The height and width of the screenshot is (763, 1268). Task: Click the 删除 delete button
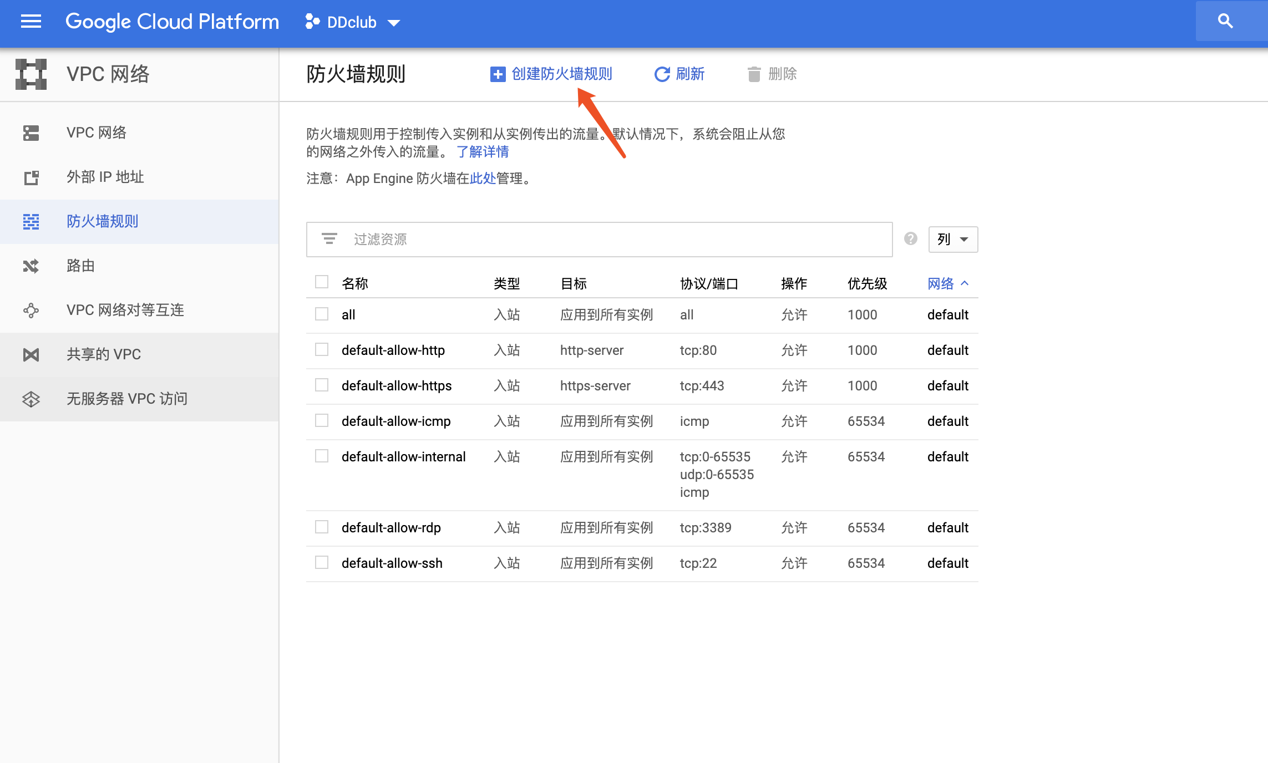click(x=772, y=74)
